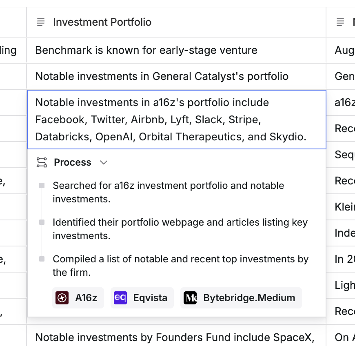This screenshot has height=346, width=355.
Task: Click the step 'Identified their portfolio webpage'
Action: pos(180,229)
